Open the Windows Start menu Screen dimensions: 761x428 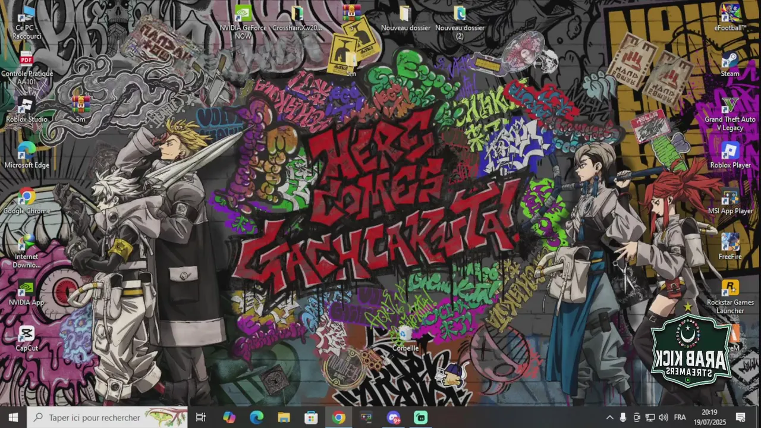click(x=13, y=417)
